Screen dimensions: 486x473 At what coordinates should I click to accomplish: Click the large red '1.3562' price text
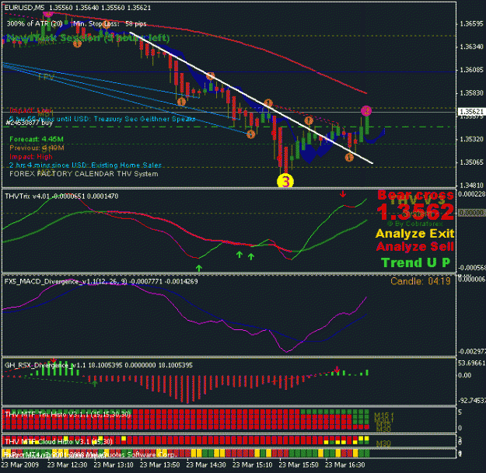click(x=415, y=212)
